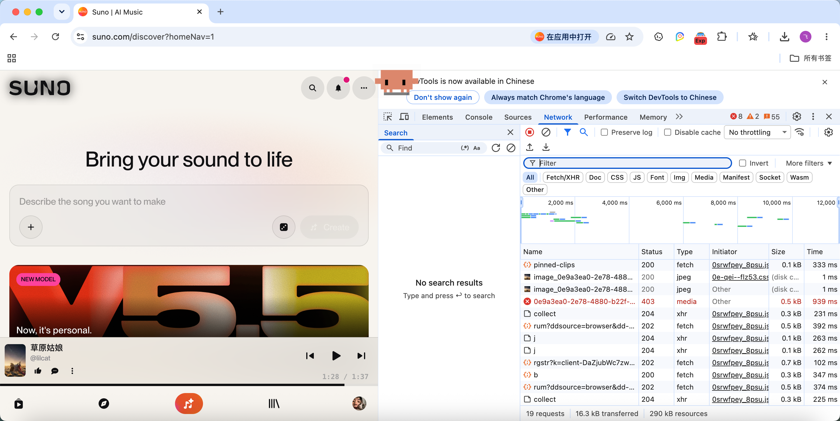Viewport: 840px width, 421px height.
Task: Open Suno notifications bell
Action: [338, 88]
